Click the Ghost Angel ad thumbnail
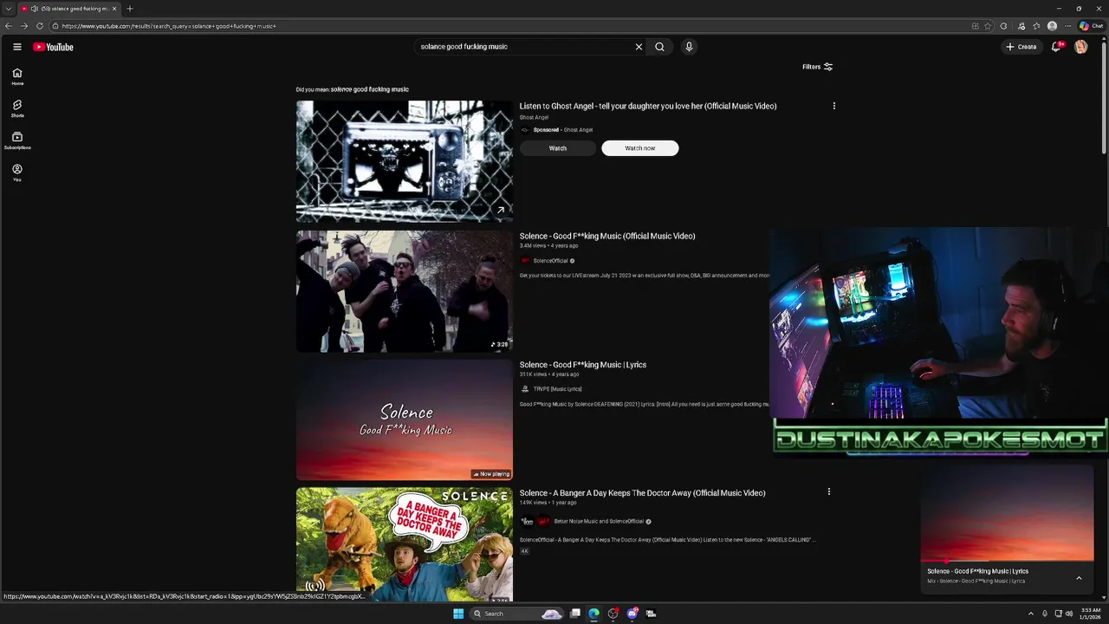The image size is (1109, 624). (x=405, y=162)
